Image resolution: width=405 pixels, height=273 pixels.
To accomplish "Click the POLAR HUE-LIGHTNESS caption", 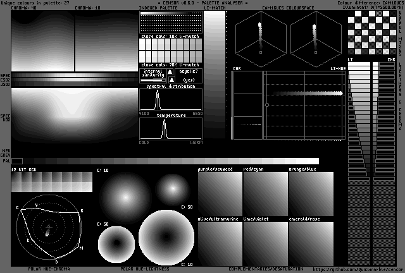I will point(145,269).
